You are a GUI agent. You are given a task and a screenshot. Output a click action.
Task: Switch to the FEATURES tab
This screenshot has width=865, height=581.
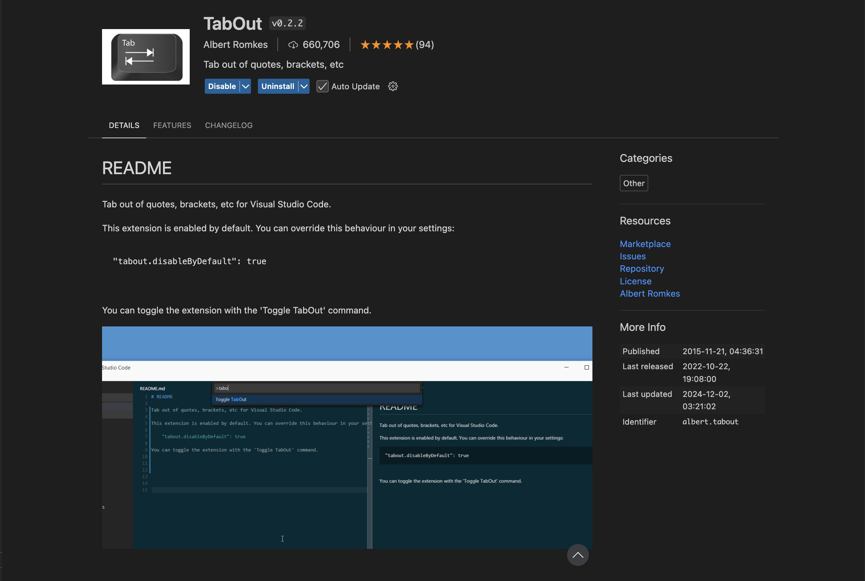(x=172, y=125)
